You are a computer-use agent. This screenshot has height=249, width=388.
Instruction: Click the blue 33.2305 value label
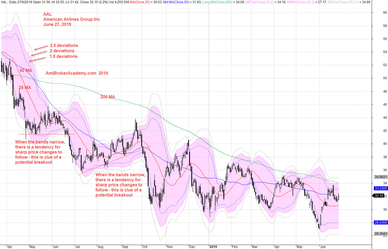click(x=381, y=188)
